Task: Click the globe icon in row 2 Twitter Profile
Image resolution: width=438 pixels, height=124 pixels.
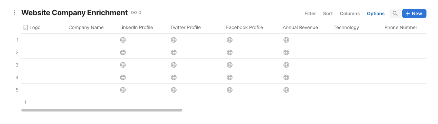Action: coord(174,52)
